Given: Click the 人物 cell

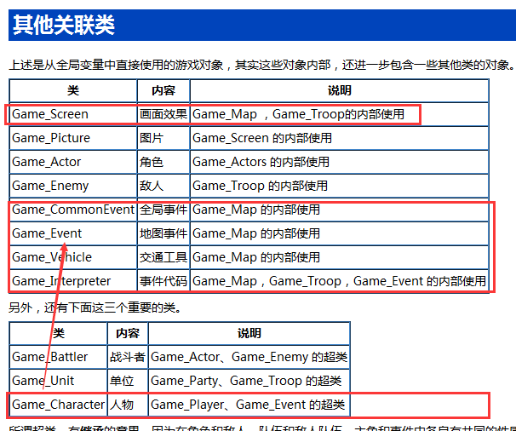Looking at the screenshot, I should [x=128, y=405].
